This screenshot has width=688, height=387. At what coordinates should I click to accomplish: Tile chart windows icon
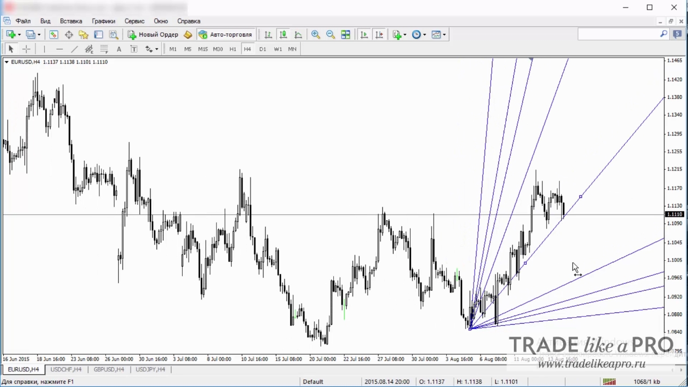coord(346,34)
